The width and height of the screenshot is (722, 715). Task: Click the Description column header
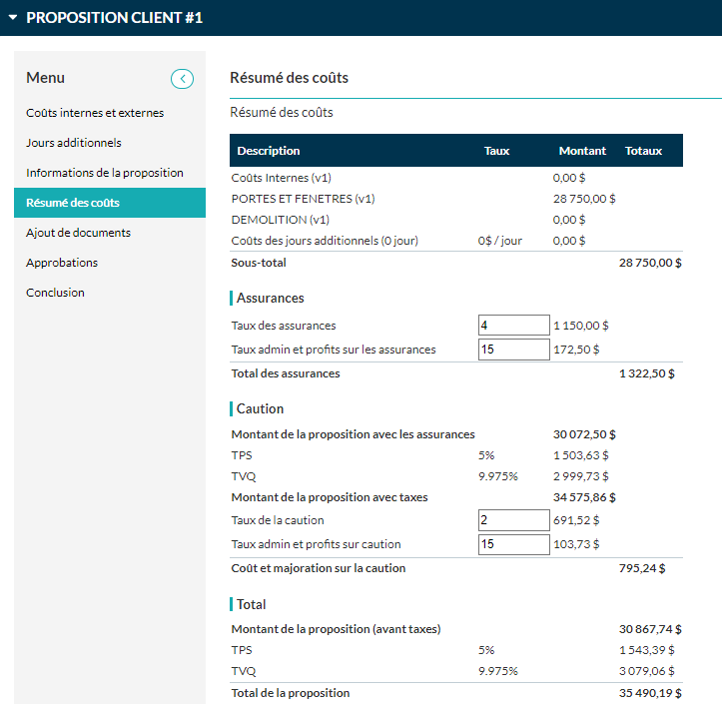(x=269, y=151)
